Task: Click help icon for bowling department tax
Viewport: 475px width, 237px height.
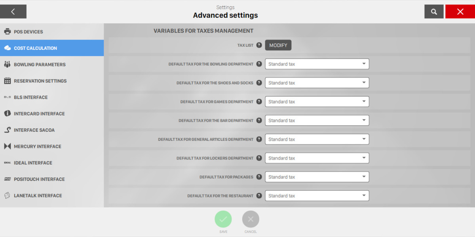Action: 259,64
